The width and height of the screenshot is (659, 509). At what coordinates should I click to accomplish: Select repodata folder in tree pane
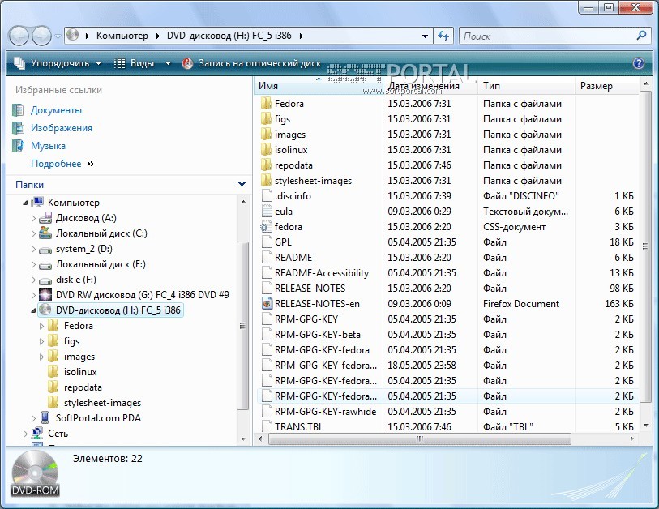tap(83, 387)
